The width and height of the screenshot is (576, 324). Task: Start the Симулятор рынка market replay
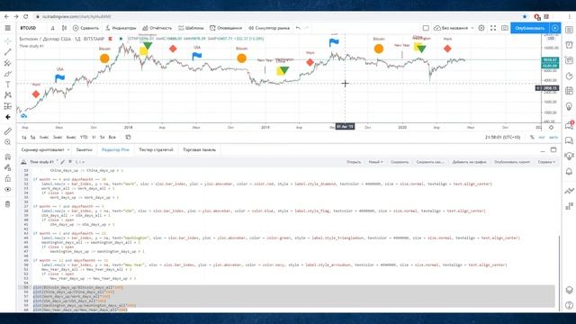[269, 28]
